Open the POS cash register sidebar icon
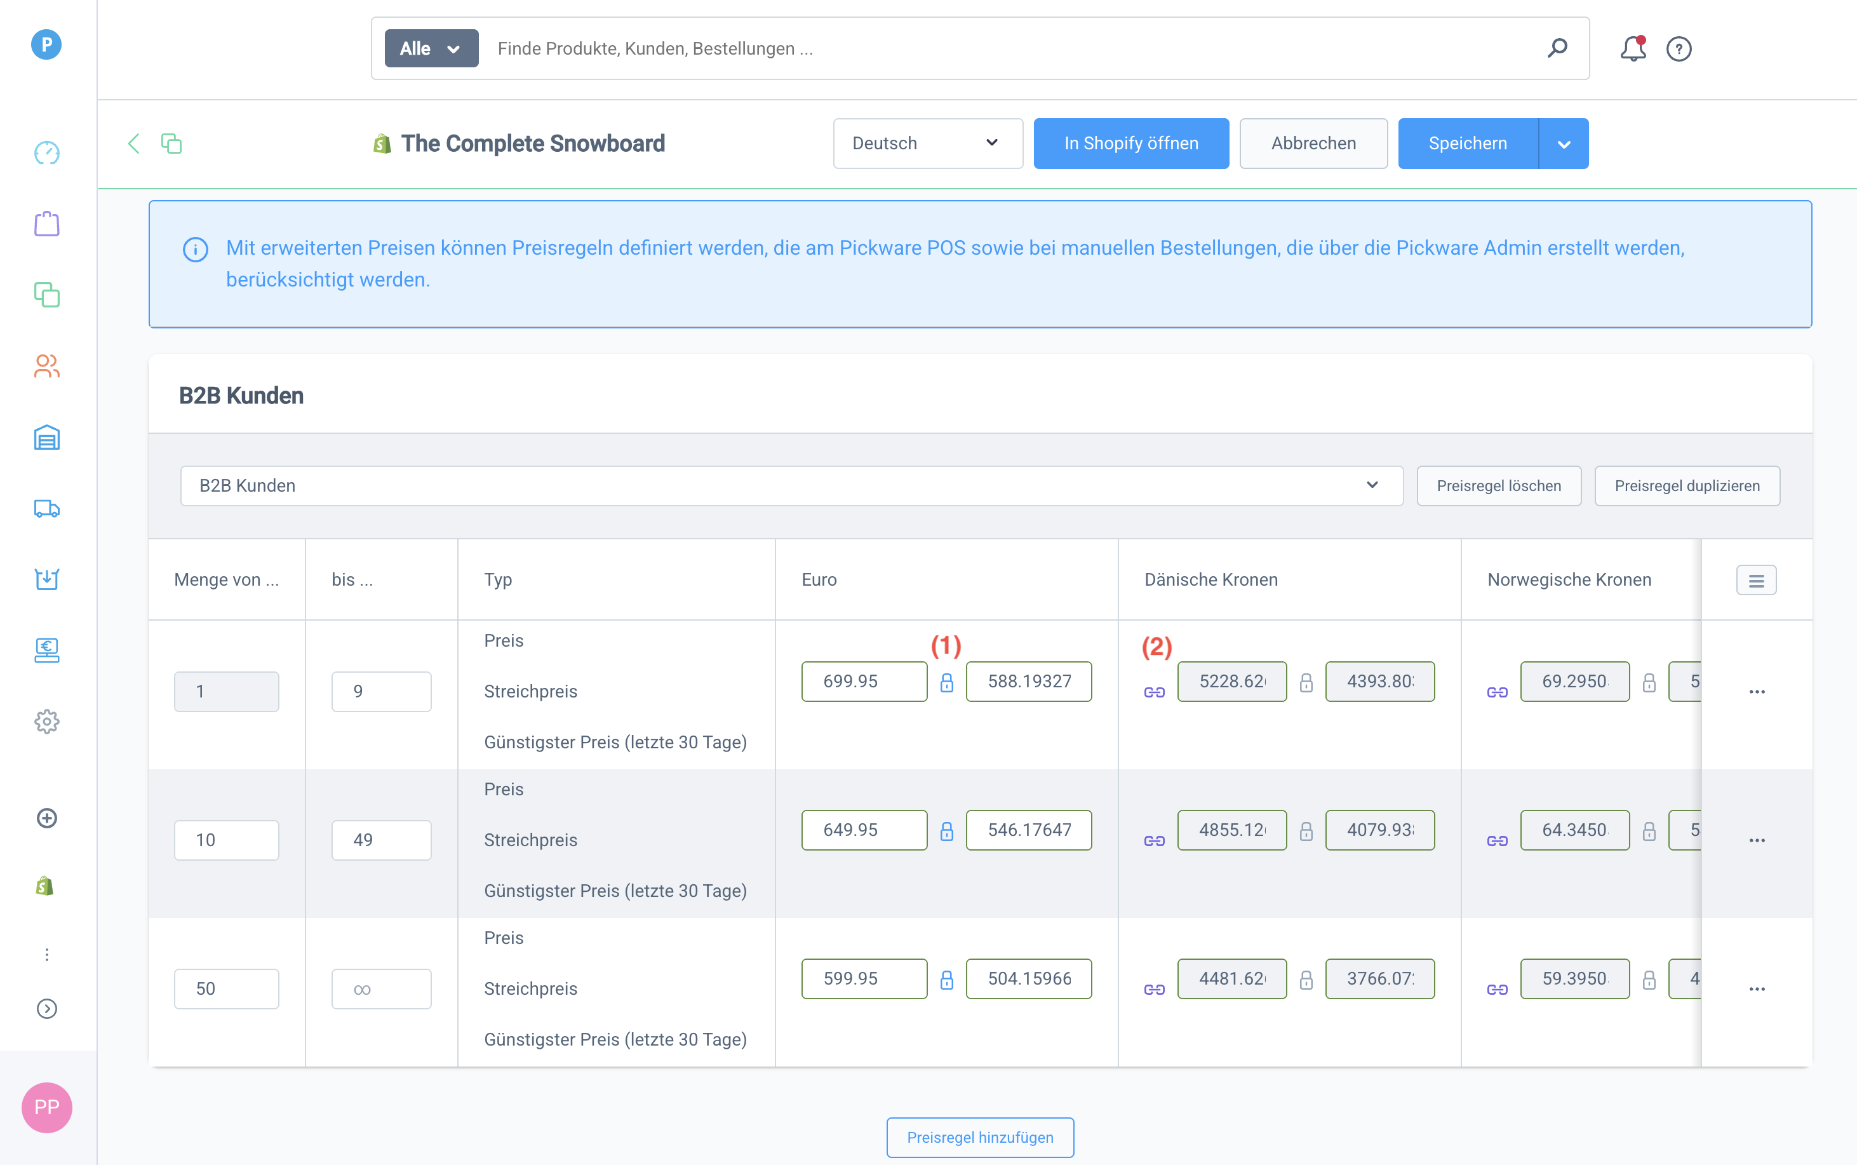1857x1165 pixels. coord(46,650)
